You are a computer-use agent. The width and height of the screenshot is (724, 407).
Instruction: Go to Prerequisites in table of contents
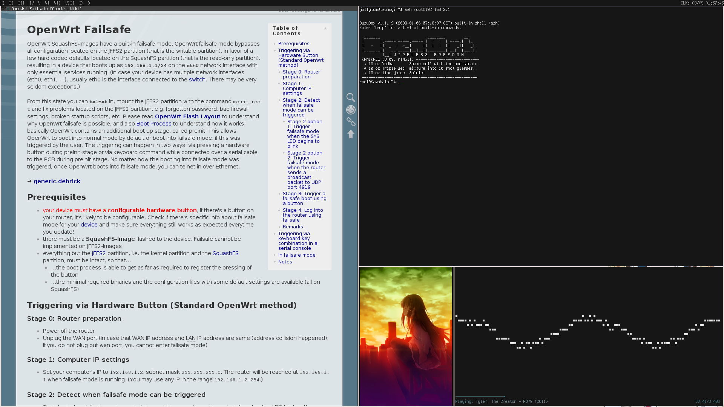click(293, 44)
